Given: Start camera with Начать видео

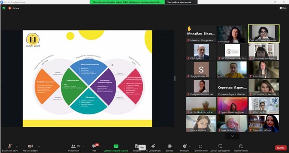Looking at the screenshot, I should 30,148.
